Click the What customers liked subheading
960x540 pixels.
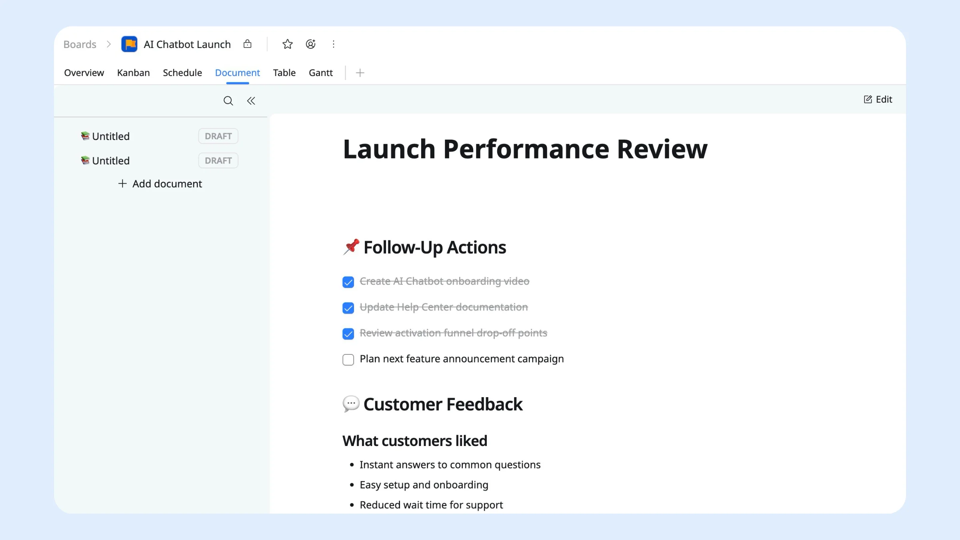tap(415, 441)
